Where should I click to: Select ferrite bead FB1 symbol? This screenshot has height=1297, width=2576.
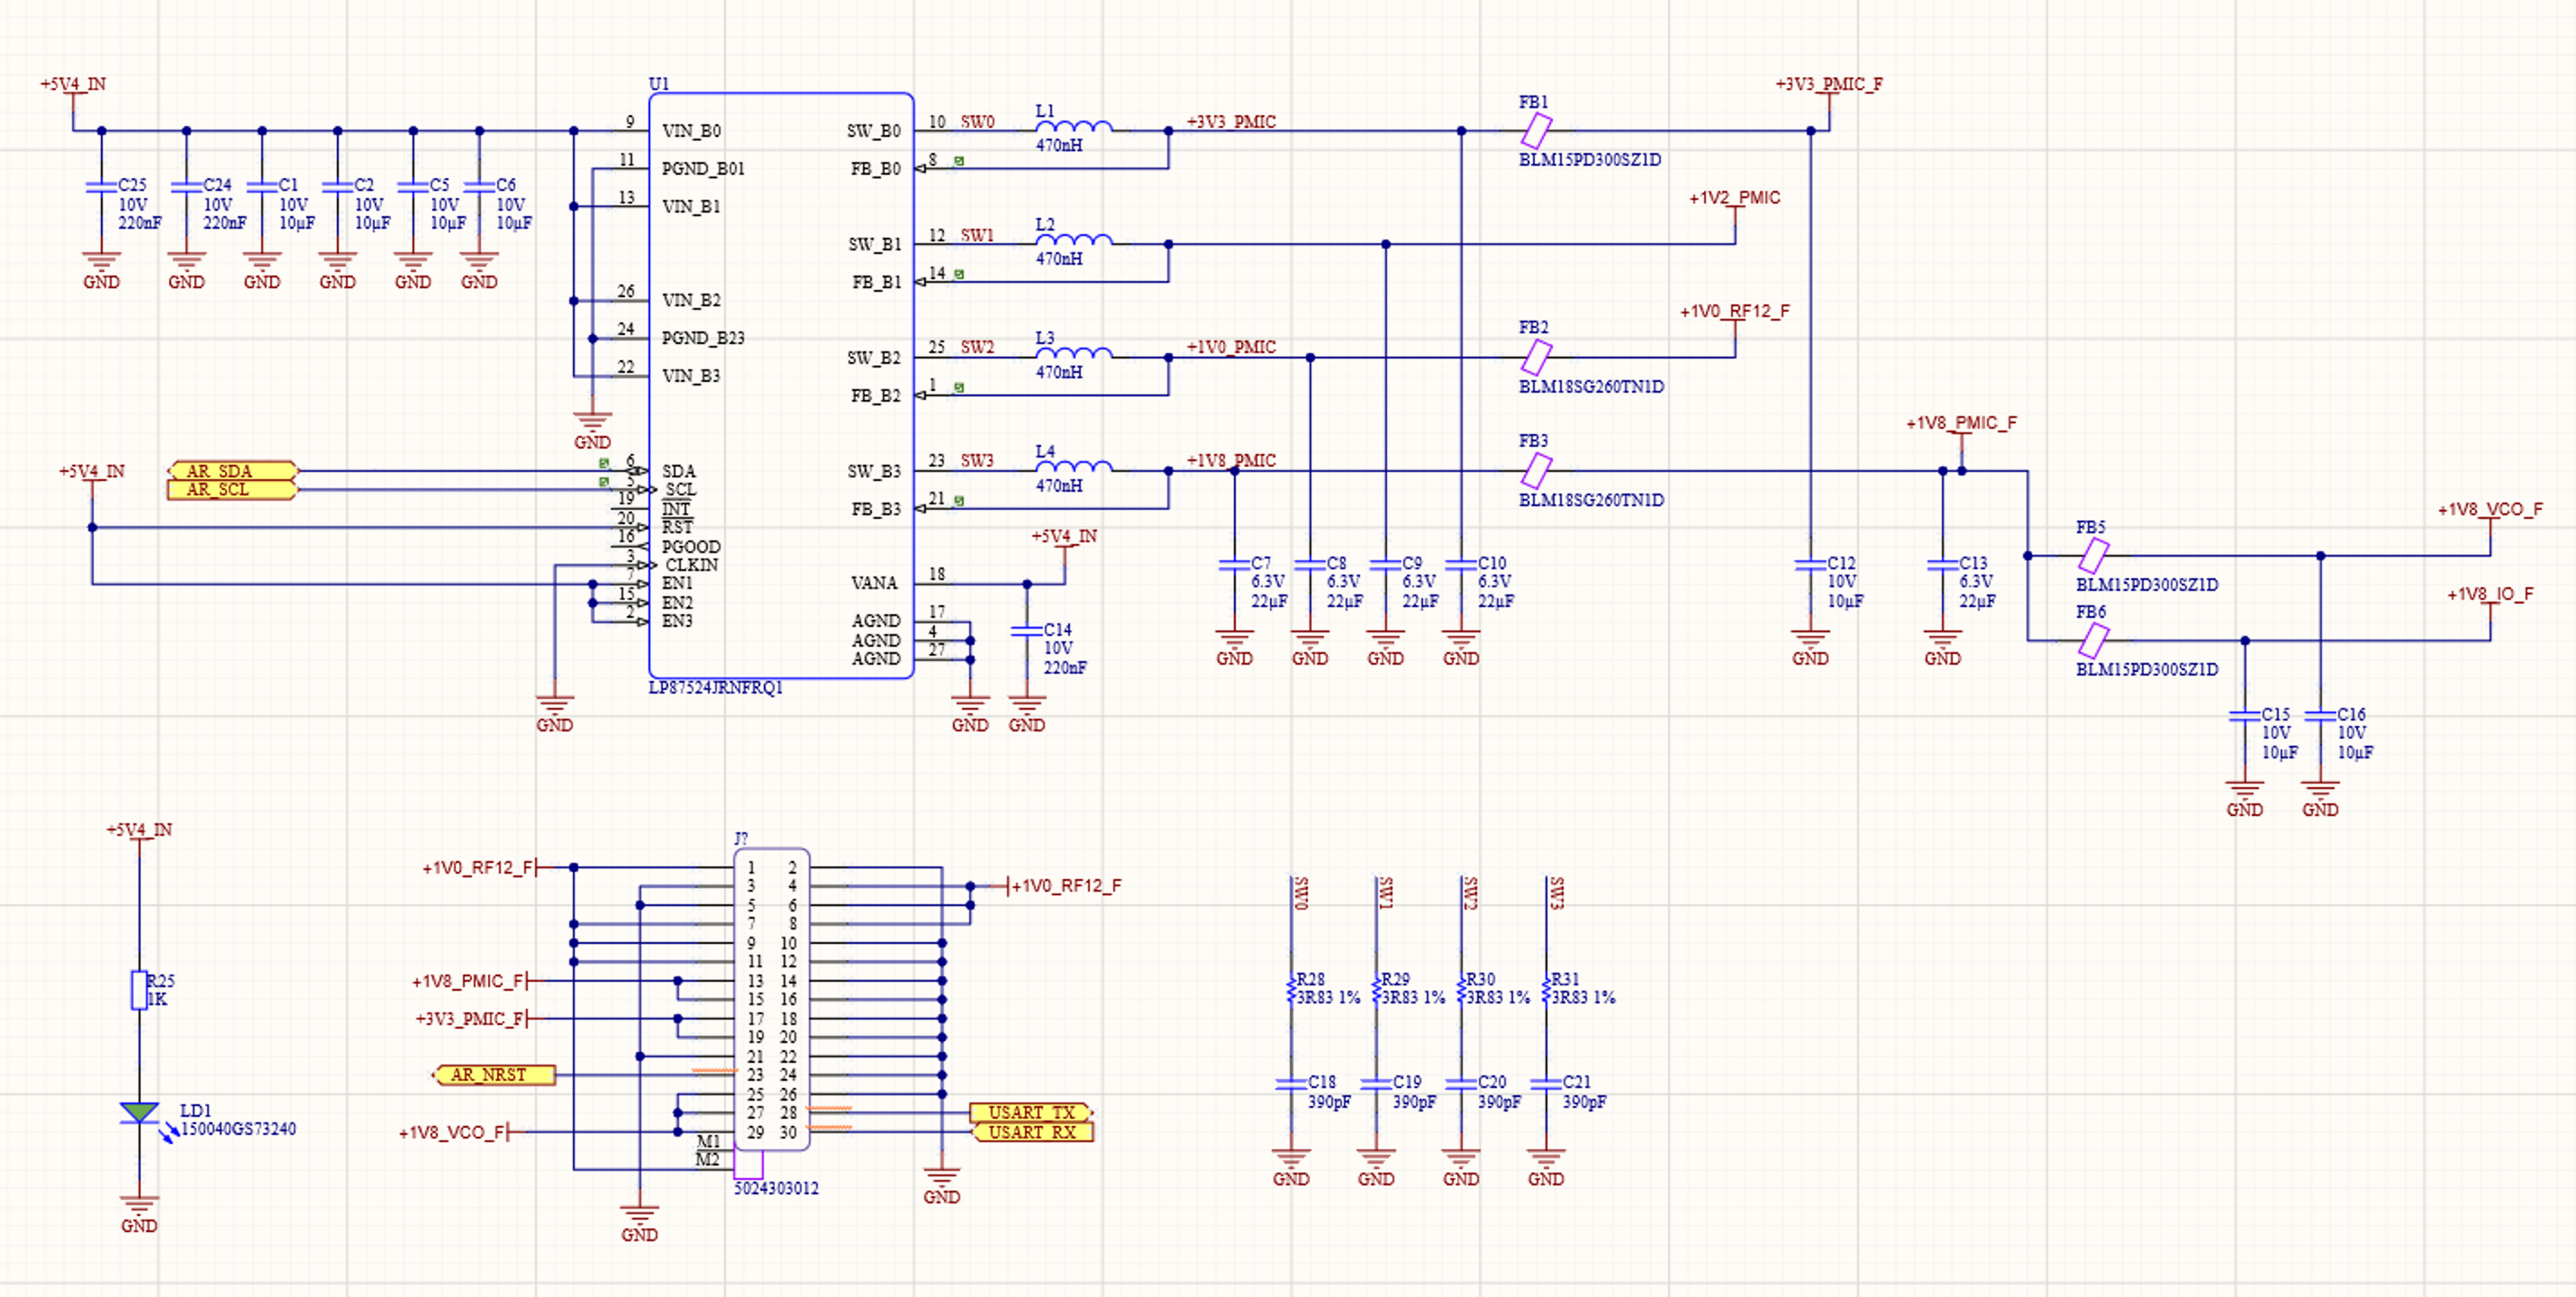1536,131
